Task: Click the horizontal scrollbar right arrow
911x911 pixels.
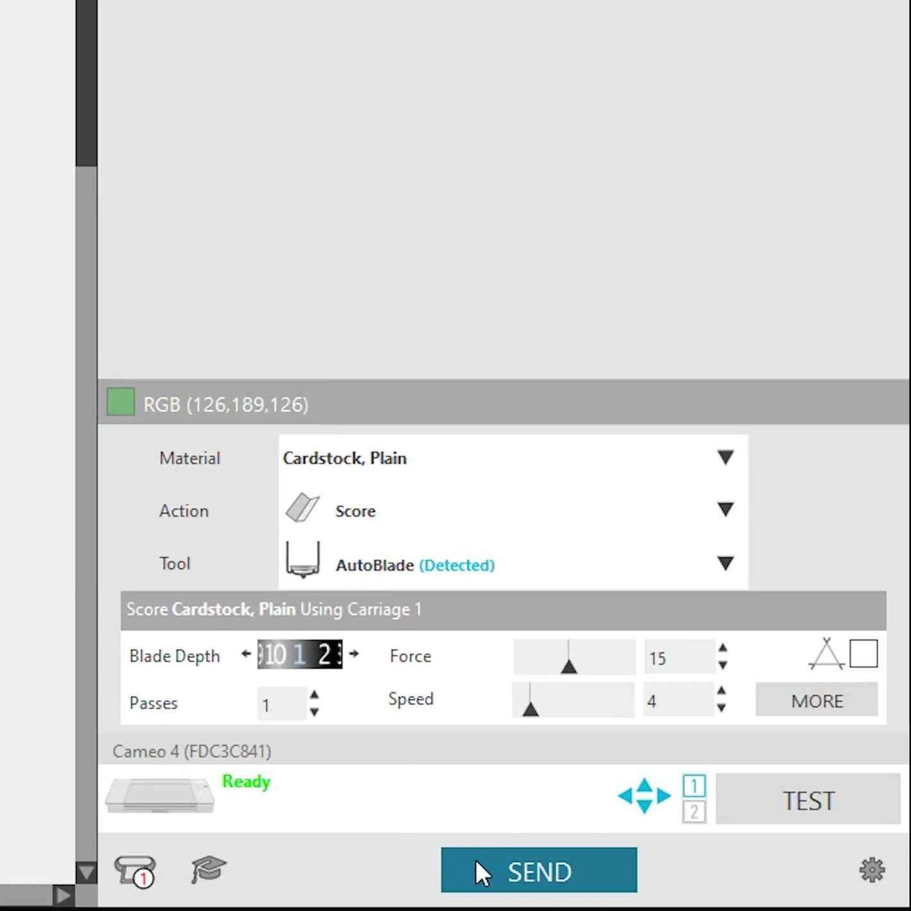Action: (63, 895)
